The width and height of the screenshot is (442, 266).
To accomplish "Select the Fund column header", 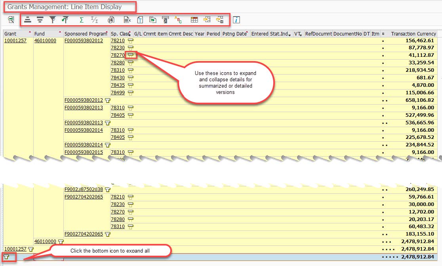I will click(x=48, y=34).
